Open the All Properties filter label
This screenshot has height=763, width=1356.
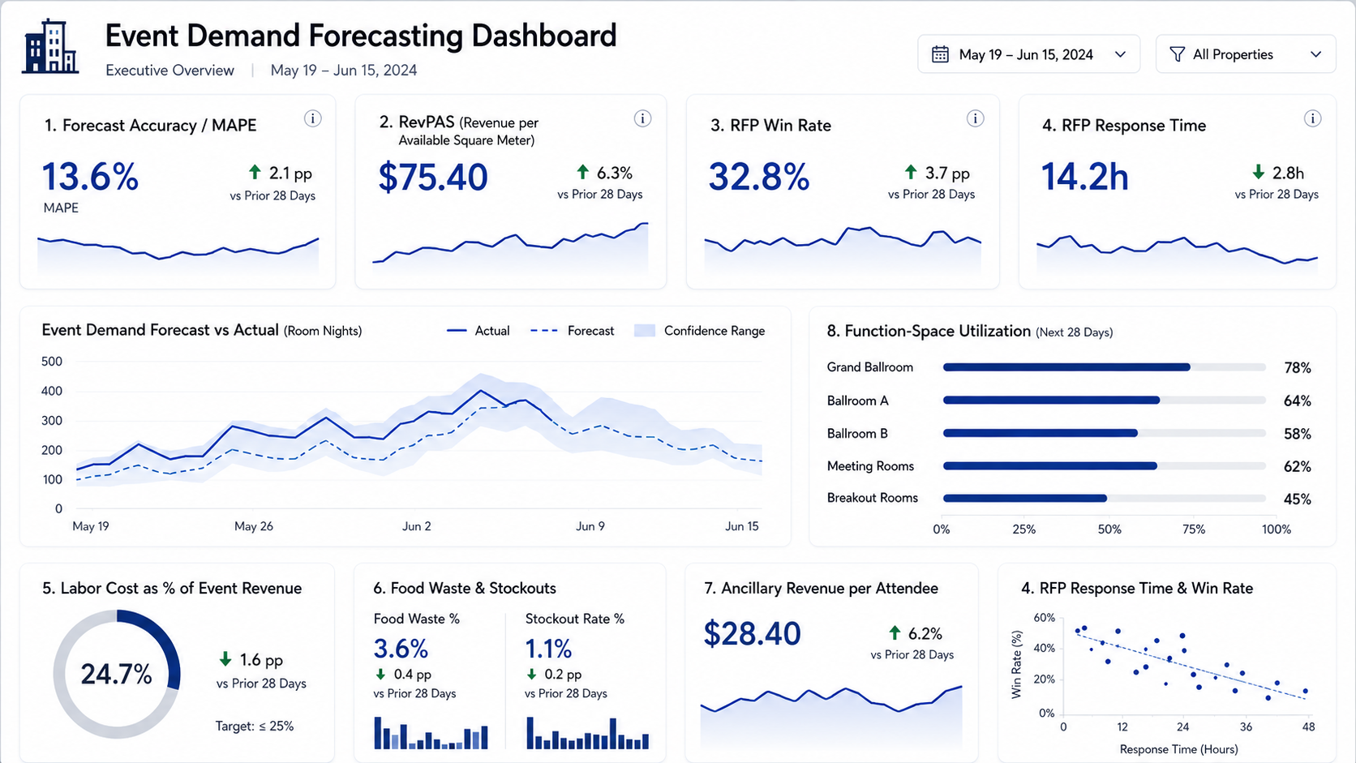pos(1233,54)
